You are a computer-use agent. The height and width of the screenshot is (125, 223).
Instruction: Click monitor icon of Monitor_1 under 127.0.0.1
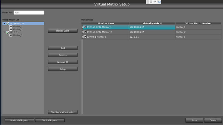coord(11,35)
